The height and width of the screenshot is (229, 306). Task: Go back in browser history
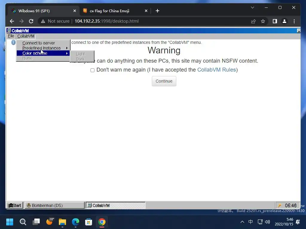pos(12,21)
